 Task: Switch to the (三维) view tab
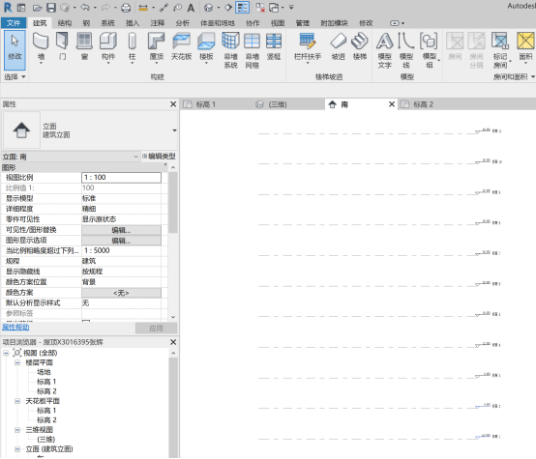tap(278, 104)
